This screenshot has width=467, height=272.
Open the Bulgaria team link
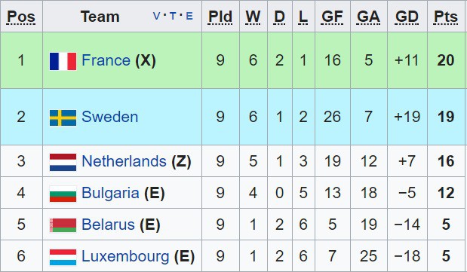coord(110,193)
